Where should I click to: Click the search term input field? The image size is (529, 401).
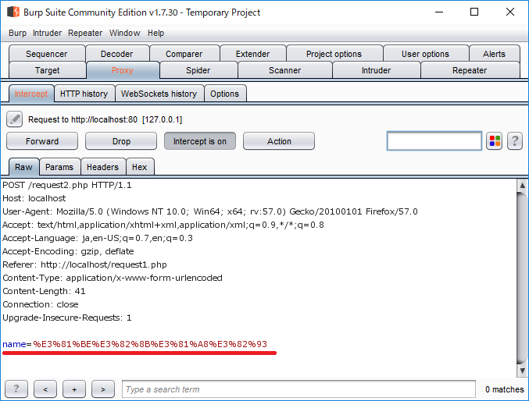[x=299, y=389]
